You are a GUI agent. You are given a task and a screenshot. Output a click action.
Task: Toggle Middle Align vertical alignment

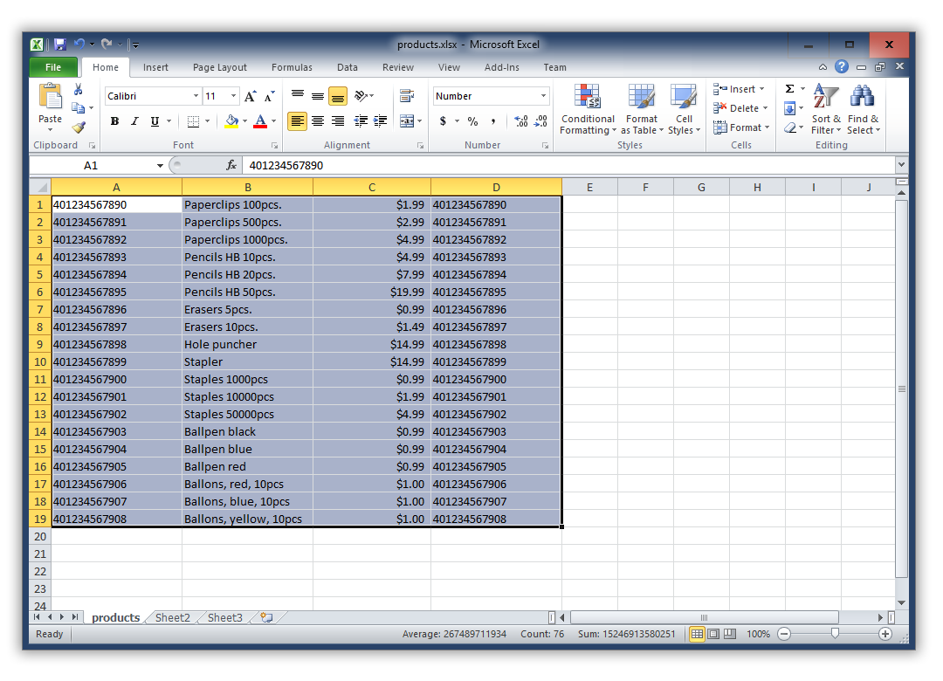[x=318, y=96]
